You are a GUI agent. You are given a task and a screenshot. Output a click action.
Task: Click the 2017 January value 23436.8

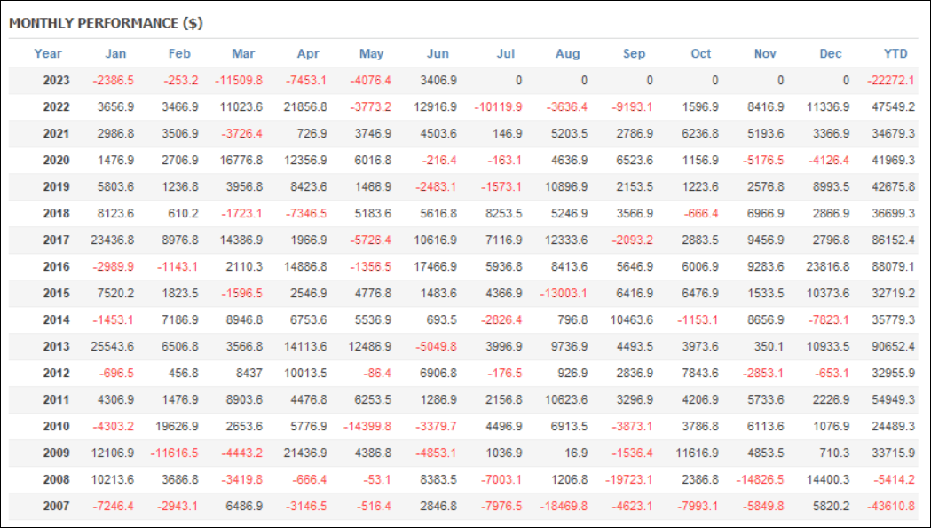[112, 240]
